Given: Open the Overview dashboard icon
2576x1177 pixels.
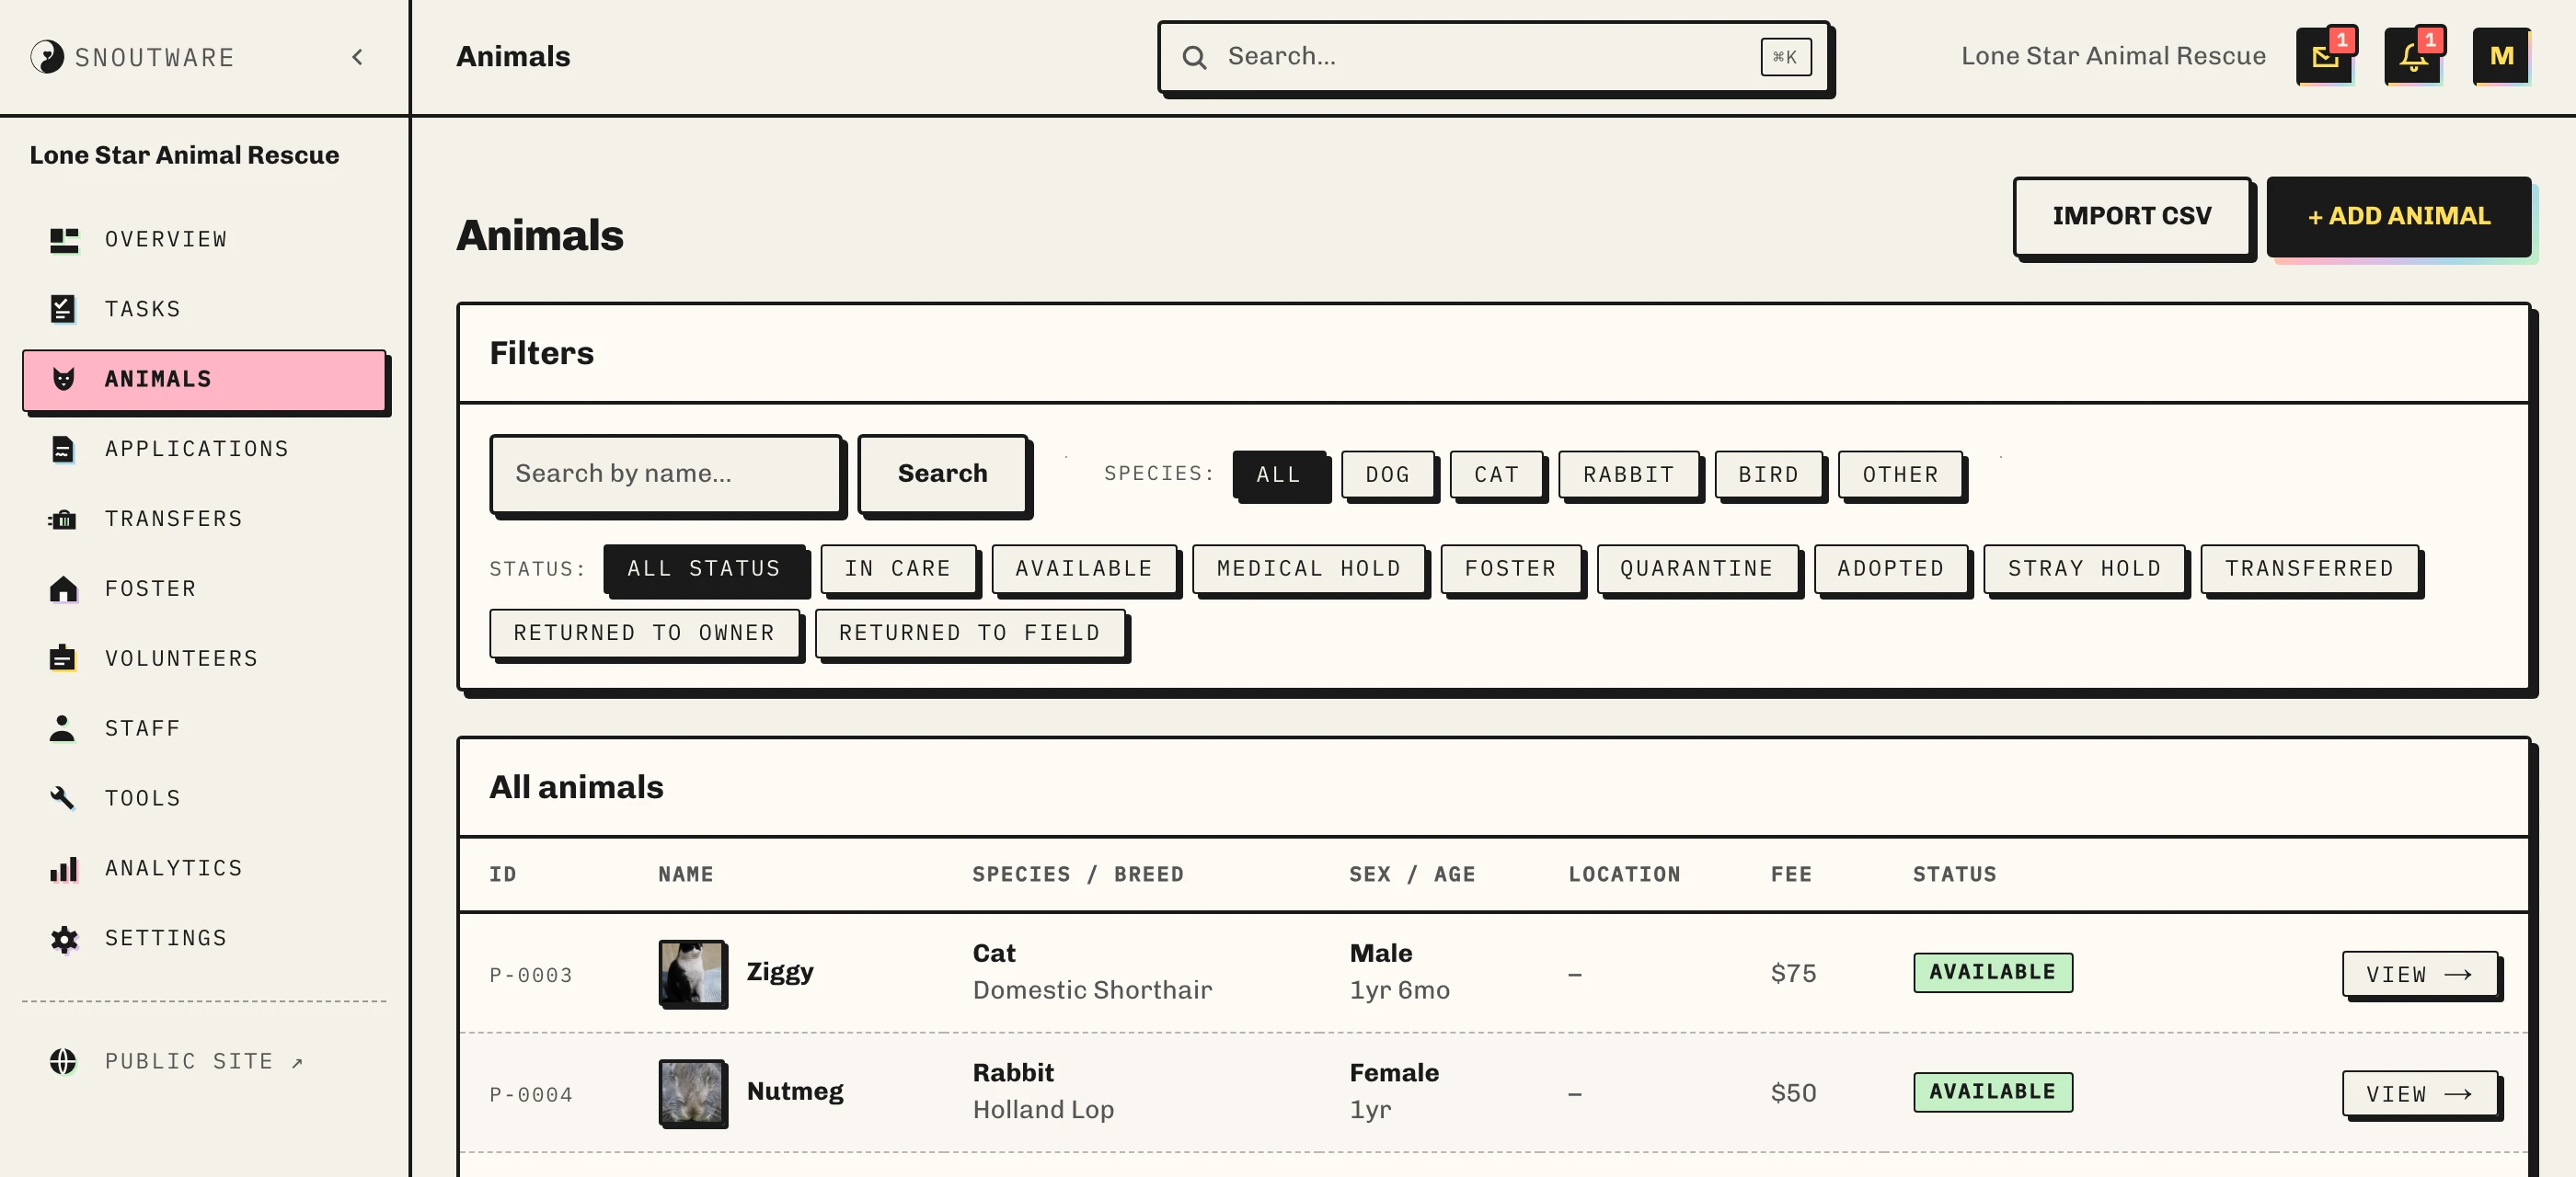Looking at the screenshot, I should (x=64, y=240).
